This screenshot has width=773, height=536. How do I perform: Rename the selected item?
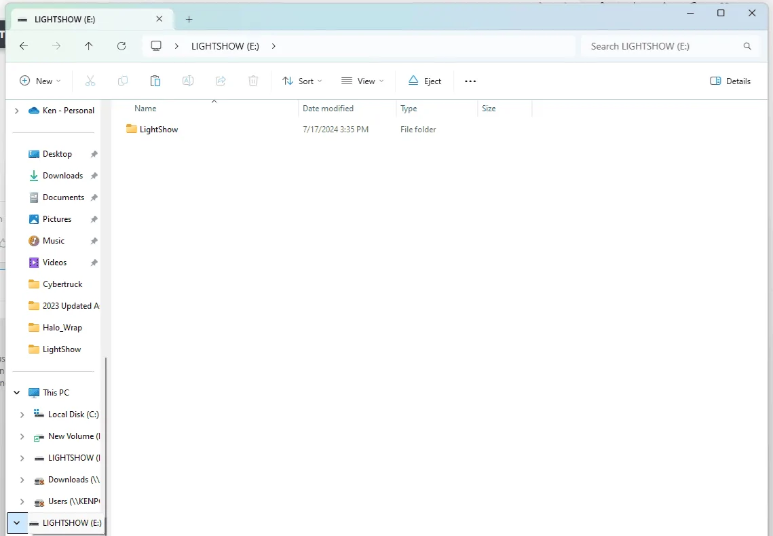[188, 81]
